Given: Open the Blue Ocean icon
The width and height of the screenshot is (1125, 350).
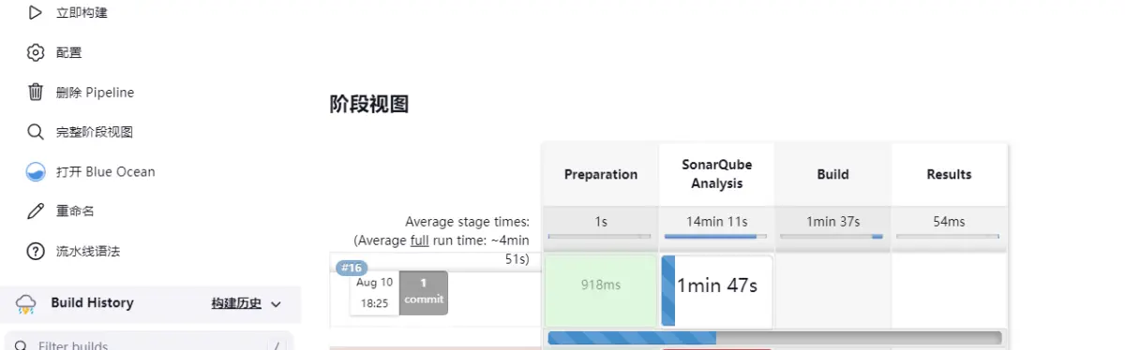Looking at the screenshot, I should (x=36, y=172).
